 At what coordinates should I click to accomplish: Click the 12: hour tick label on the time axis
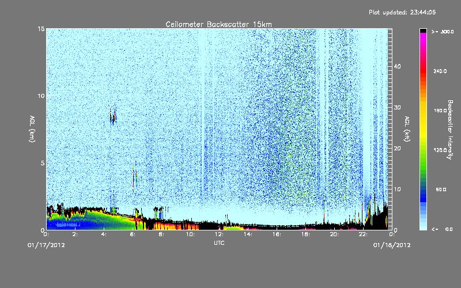click(x=219, y=234)
